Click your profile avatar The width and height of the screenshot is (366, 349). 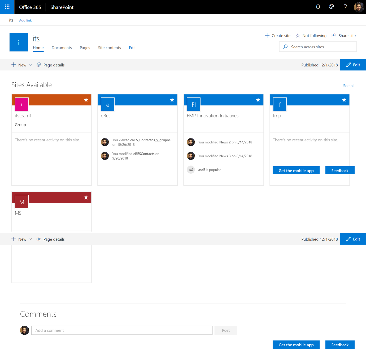pos(359,7)
